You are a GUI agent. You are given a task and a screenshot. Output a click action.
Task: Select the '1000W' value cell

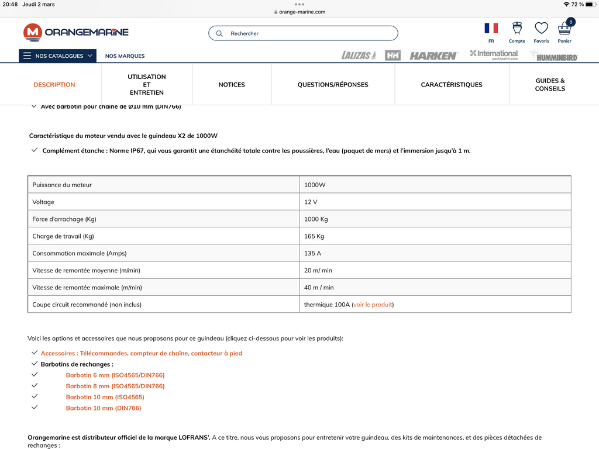pos(435,185)
